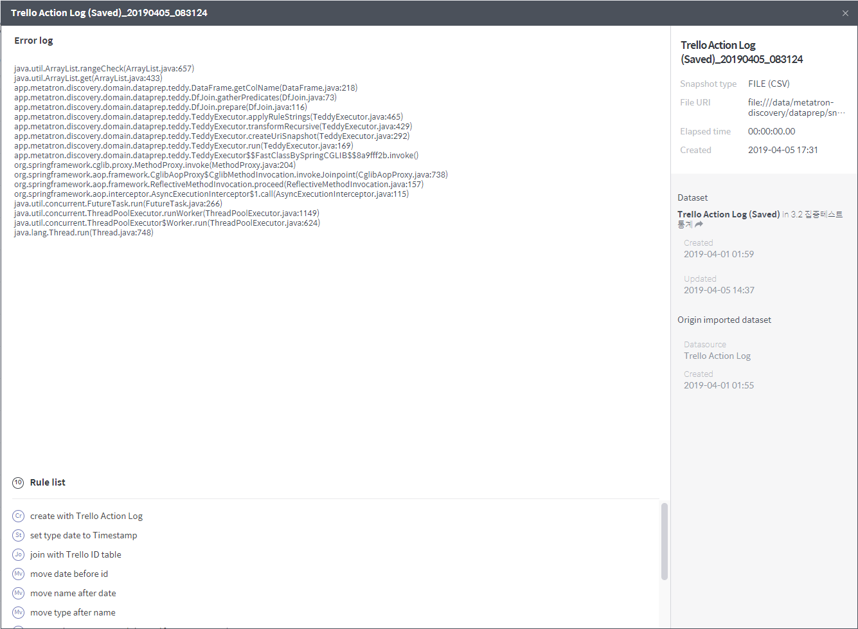
Task: Select rule 'move type after name'
Action: [x=73, y=612]
